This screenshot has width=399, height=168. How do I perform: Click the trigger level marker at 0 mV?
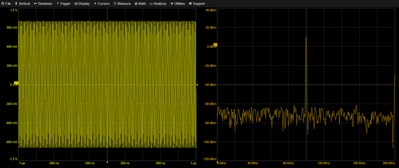click(x=197, y=84)
